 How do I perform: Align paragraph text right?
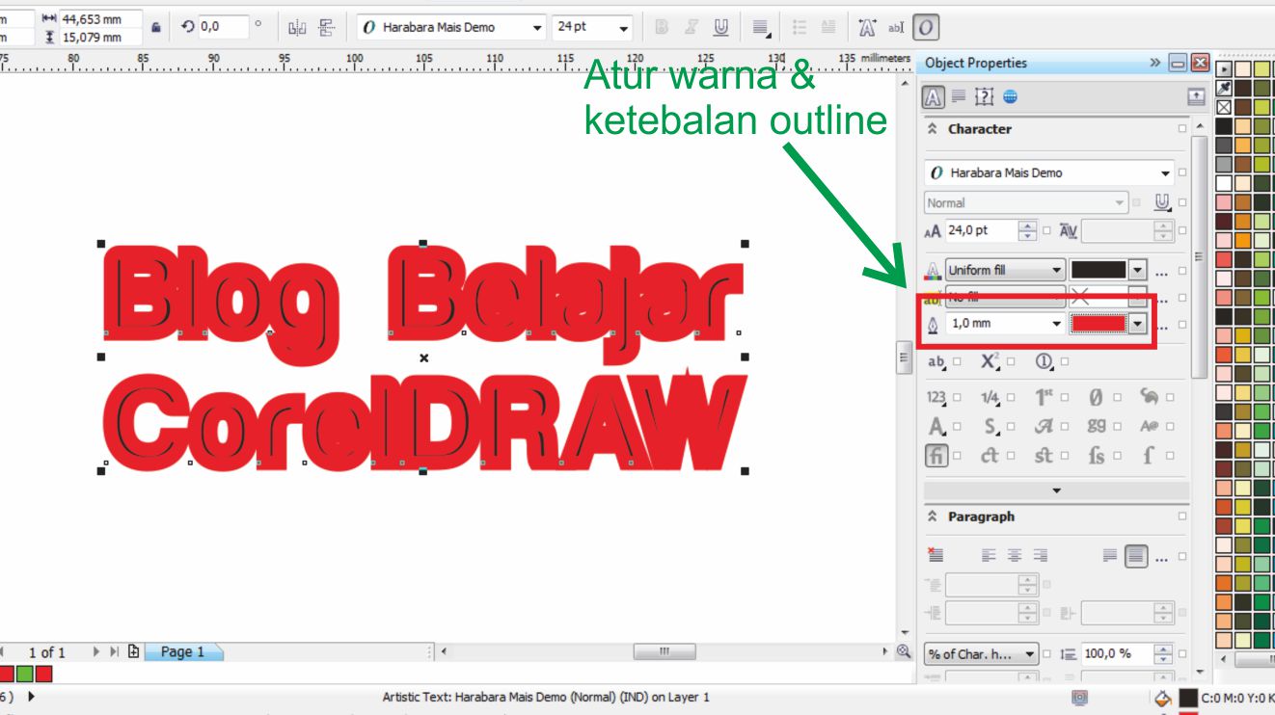point(1040,555)
